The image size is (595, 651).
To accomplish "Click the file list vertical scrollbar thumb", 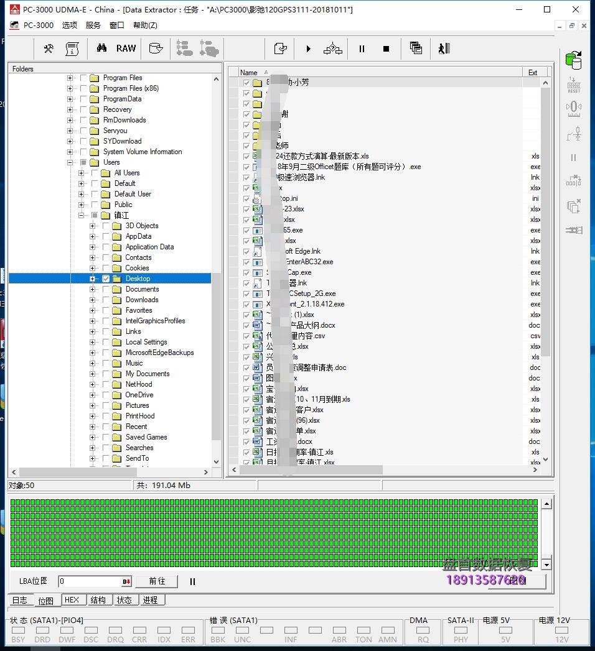I will [x=546, y=222].
